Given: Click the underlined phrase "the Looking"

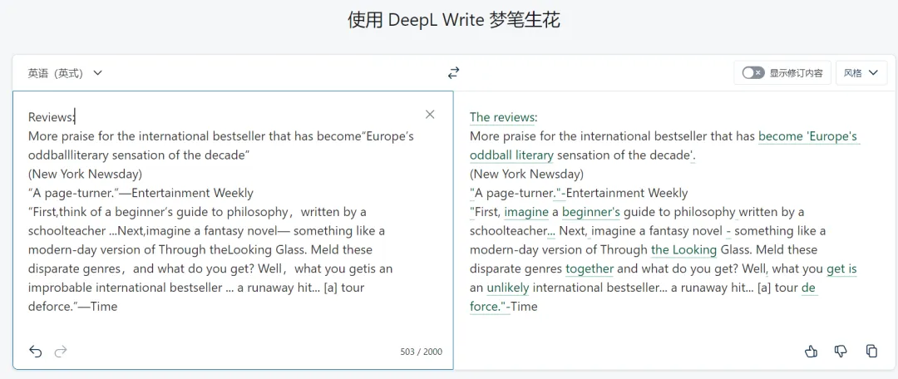Looking at the screenshot, I should point(683,249).
